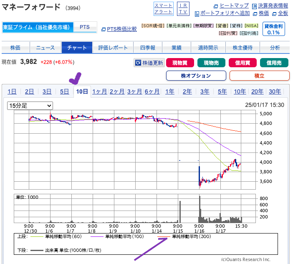Select the 10年 chart period
The width and height of the screenshot is (293, 264).
coord(240,91)
